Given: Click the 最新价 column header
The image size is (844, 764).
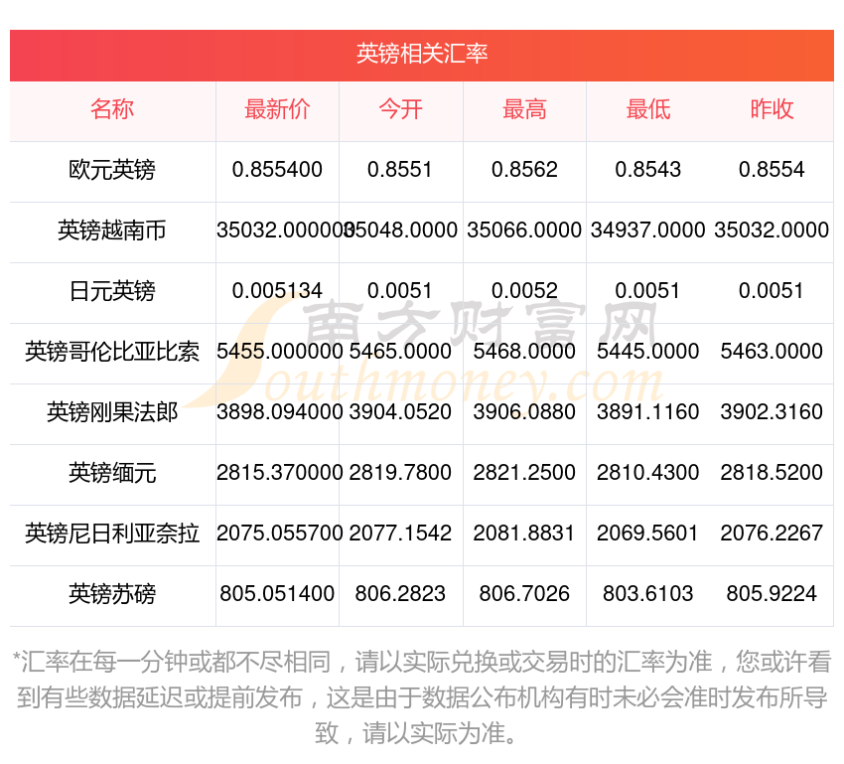Looking at the screenshot, I should click(x=277, y=110).
